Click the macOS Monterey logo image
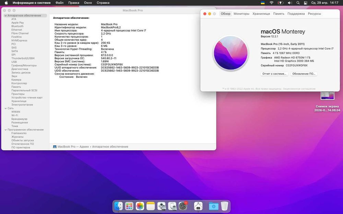Image resolution: width=343 pixels, height=214 pixels. tap(230, 53)
